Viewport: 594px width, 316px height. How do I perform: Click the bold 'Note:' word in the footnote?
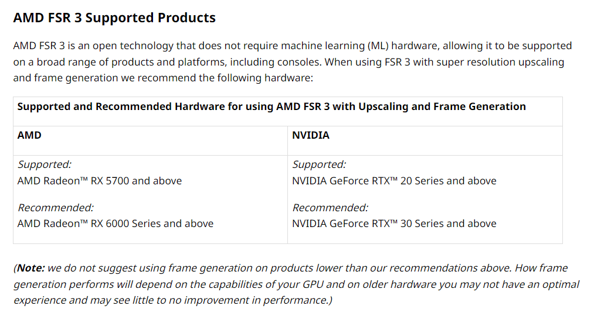tap(31, 268)
